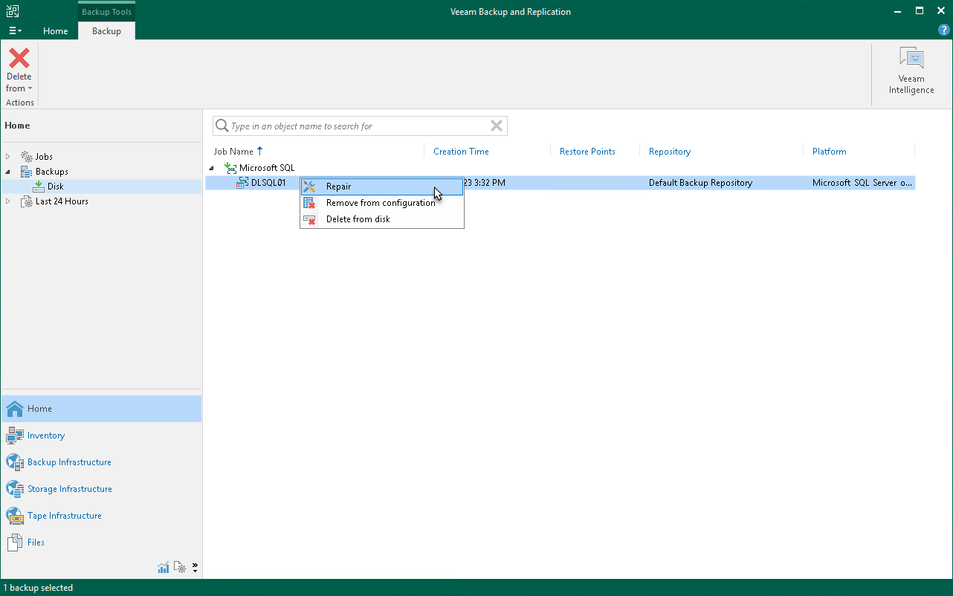Click the Backup Infrastructure icon

tap(15, 462)
